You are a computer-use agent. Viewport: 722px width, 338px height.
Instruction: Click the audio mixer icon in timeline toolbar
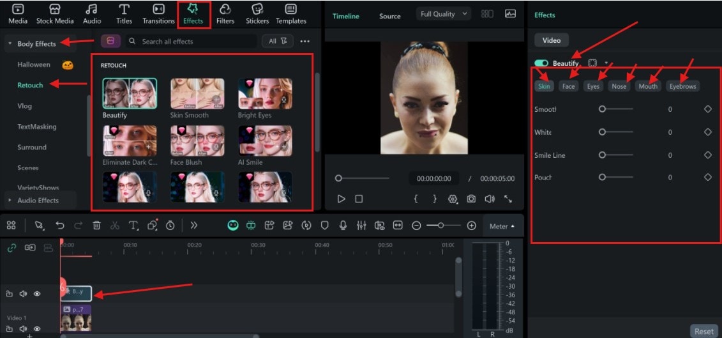(361, 226)
